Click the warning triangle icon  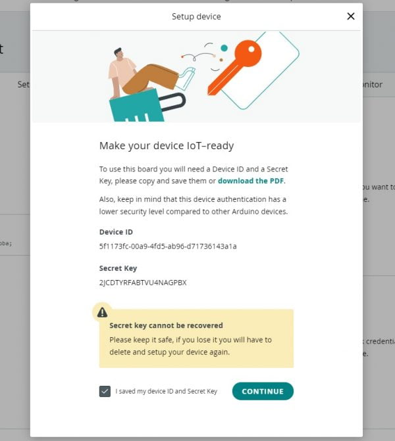tap(102, 312)
